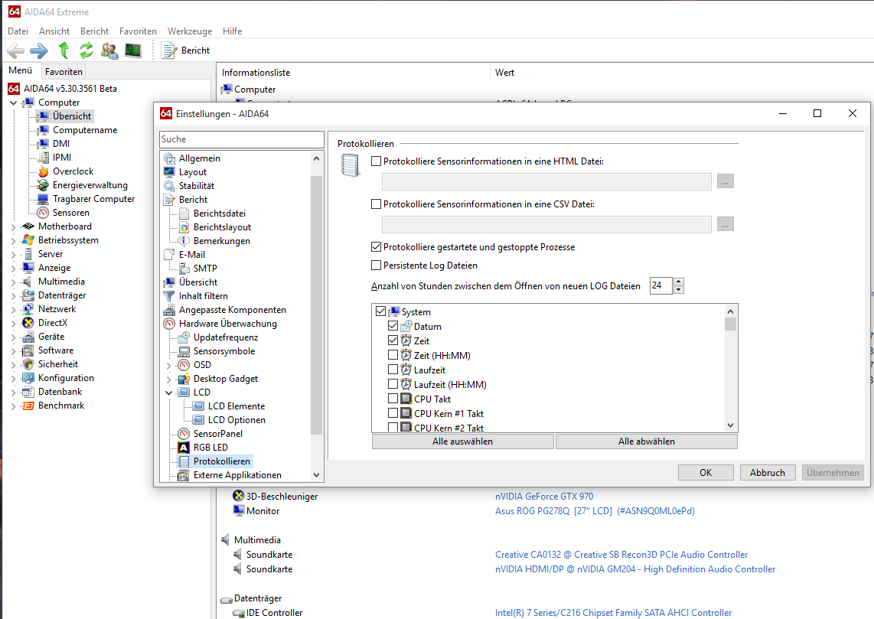Expand the OSD settings node
This screenshot has width=874, height=619.
[169, 366]
